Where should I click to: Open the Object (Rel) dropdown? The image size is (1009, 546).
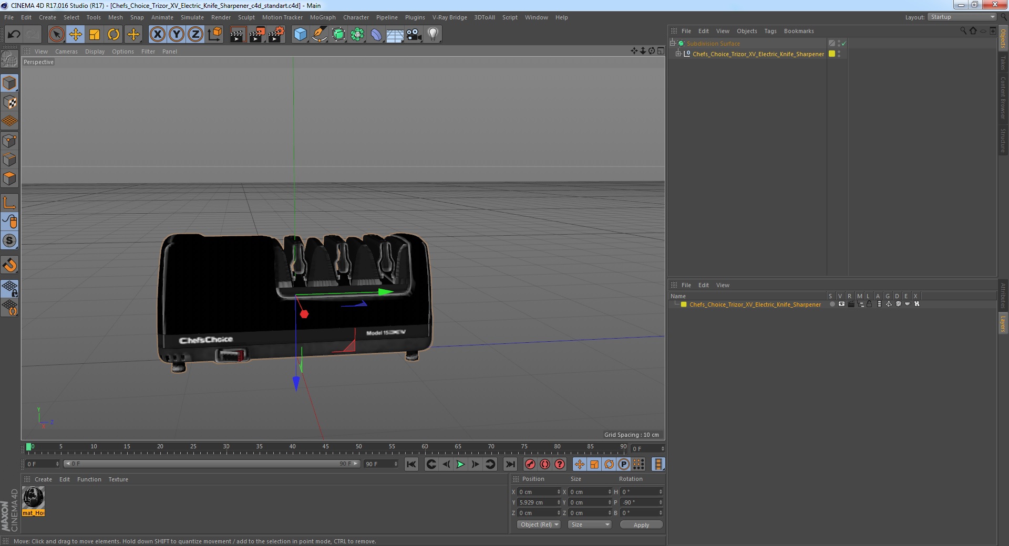(x=539, y=524)
